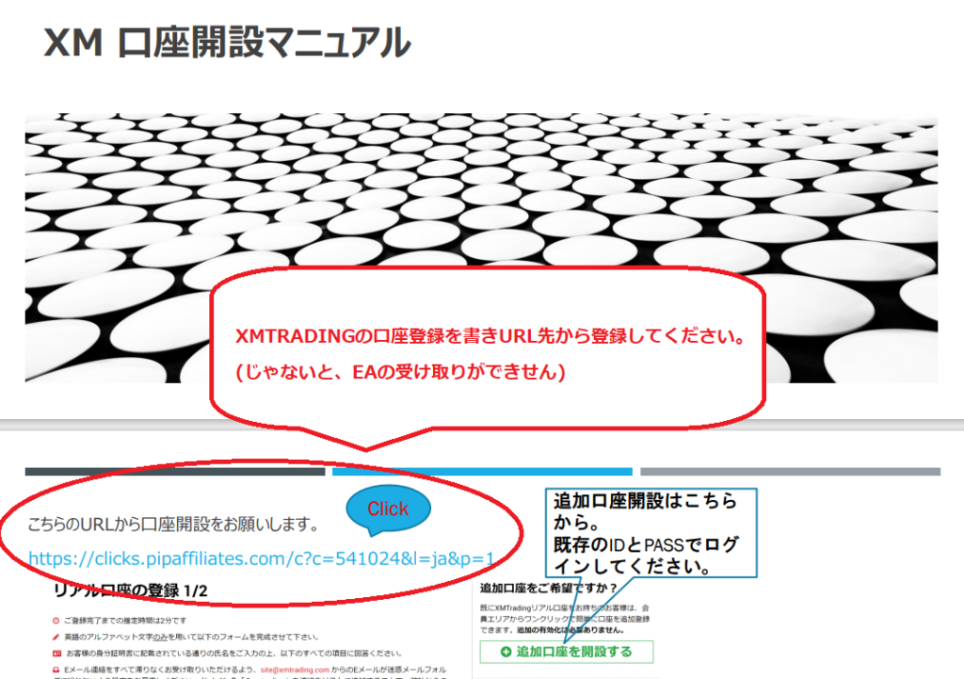Click the clock icon beside the estimated time note

(56, 622)
